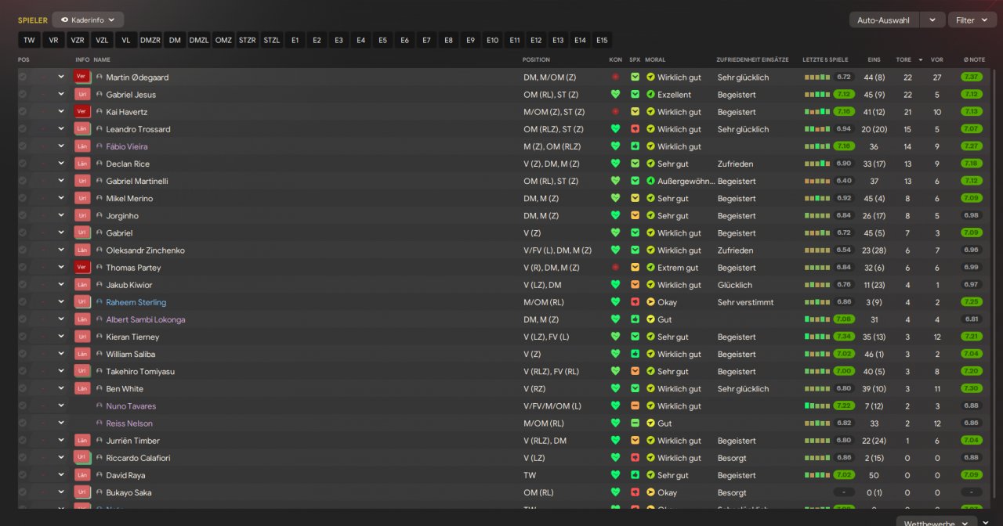The width and height of the screenshot is (1003, 526).
Task: Click the red condition icon for Thomas Partey
Action: coord(615,267)
